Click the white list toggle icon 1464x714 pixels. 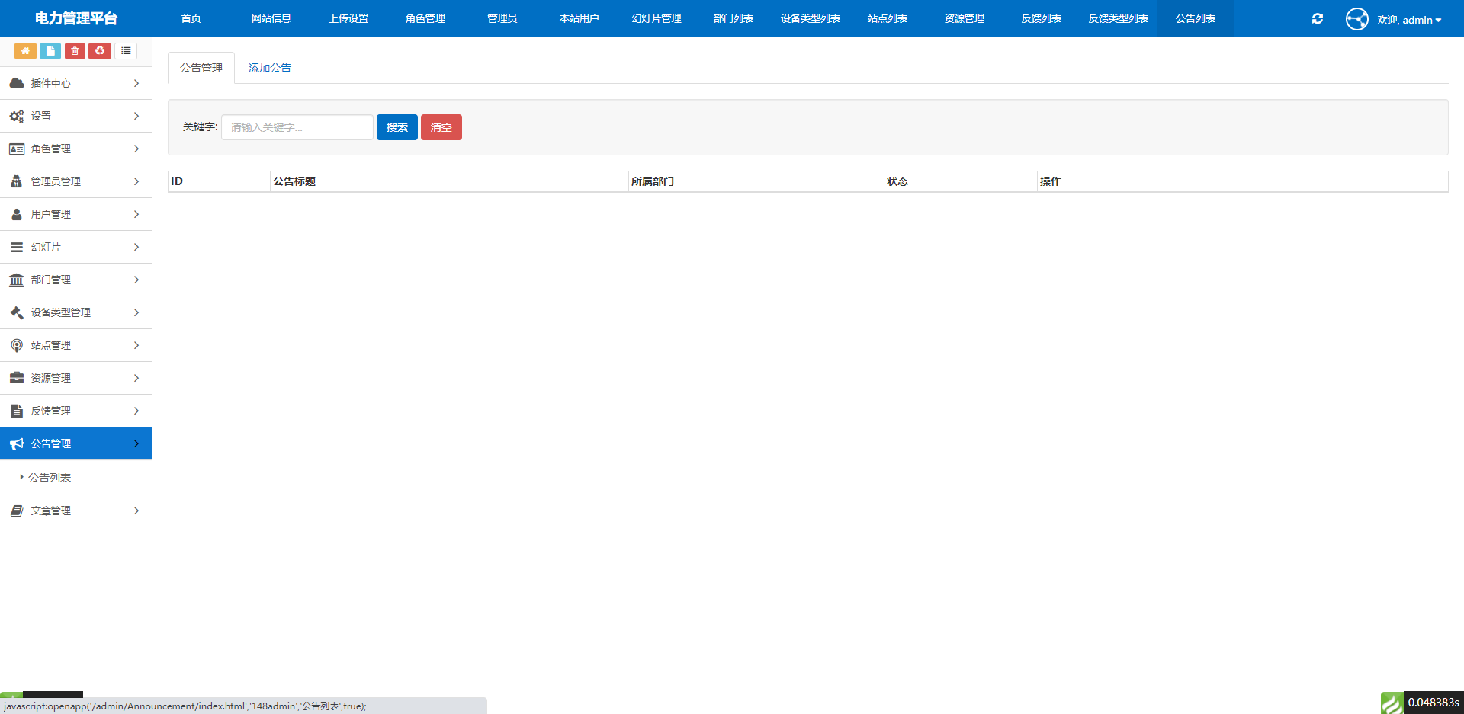click(x=126, y=51)
